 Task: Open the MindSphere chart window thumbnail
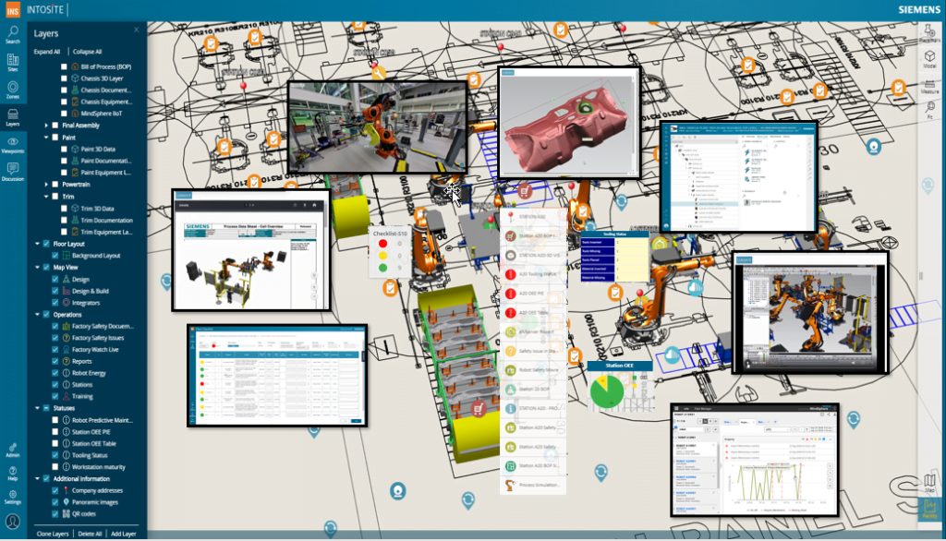coord(755,460)
